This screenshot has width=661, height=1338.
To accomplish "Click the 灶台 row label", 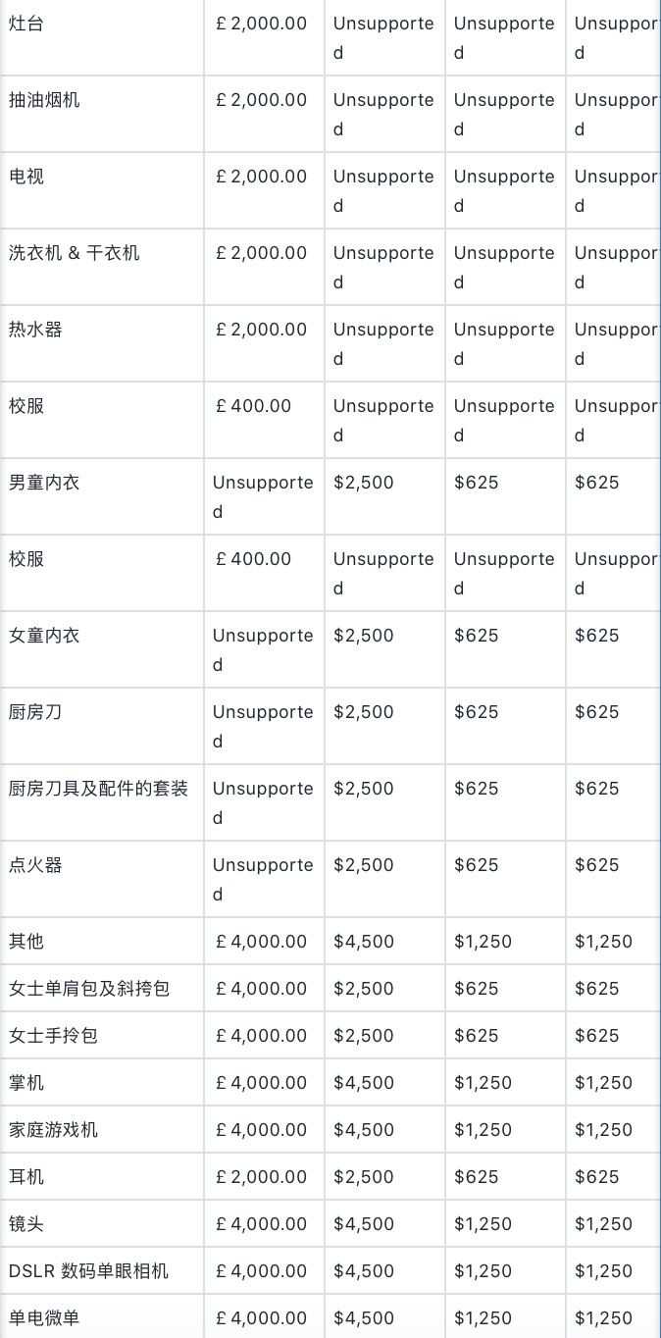I will [x=26, y=24].
